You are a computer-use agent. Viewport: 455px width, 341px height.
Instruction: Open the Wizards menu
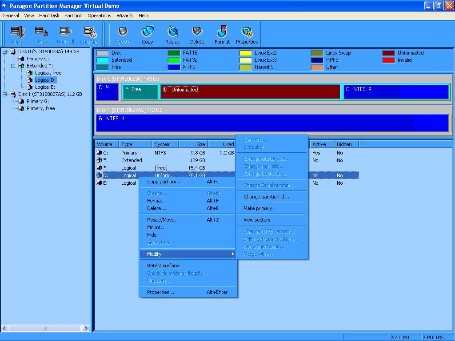[125, 16]
